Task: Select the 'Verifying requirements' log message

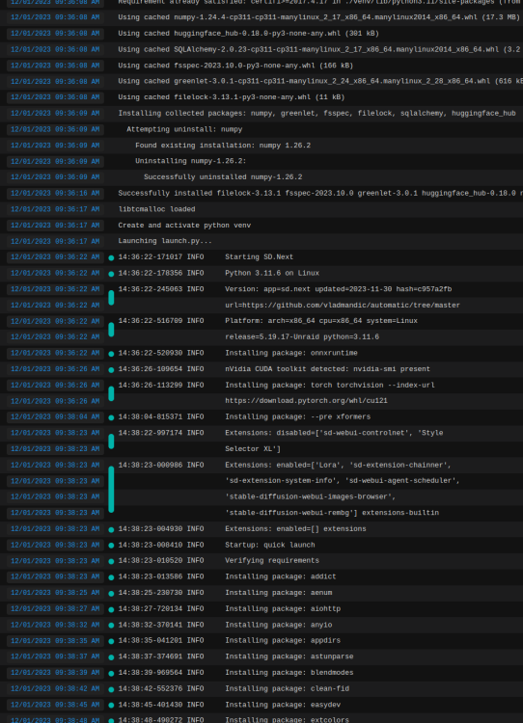Action: (x=272, y=561)
